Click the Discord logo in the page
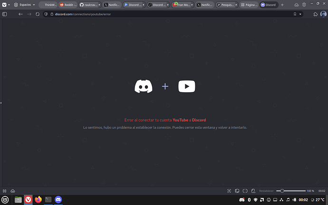This screenshot has width=328, height=205. pos(143,86)
